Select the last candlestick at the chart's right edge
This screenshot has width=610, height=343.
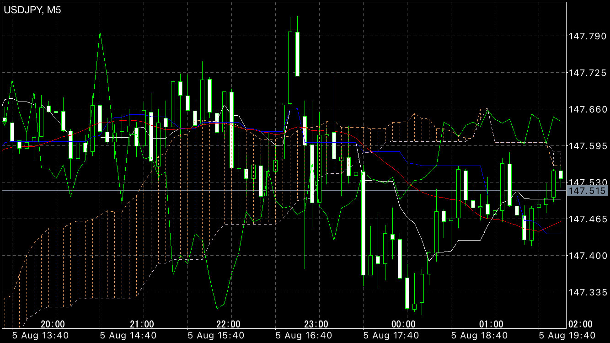(561, 175)
